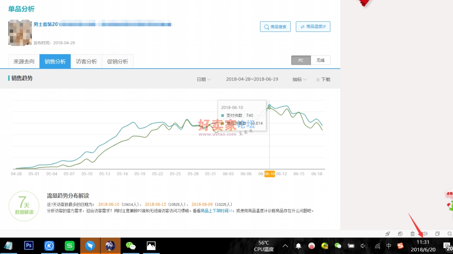Viewport: 453px width, 254px height.
Task: Open the 商品上下架时间 link
Action: point(216,211)
